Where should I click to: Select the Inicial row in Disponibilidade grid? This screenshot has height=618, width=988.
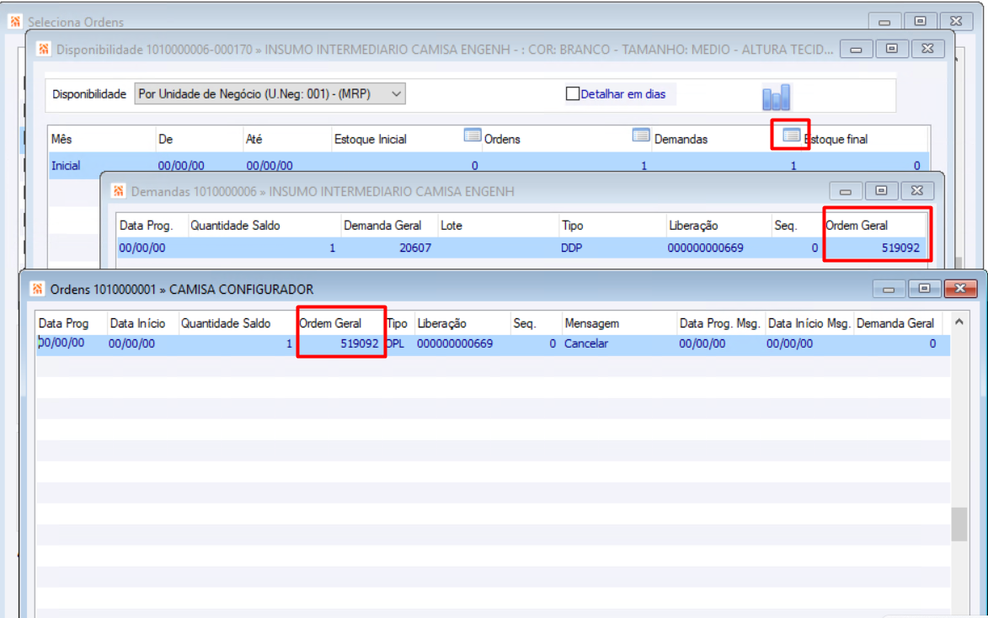click(x=489, y=165)
